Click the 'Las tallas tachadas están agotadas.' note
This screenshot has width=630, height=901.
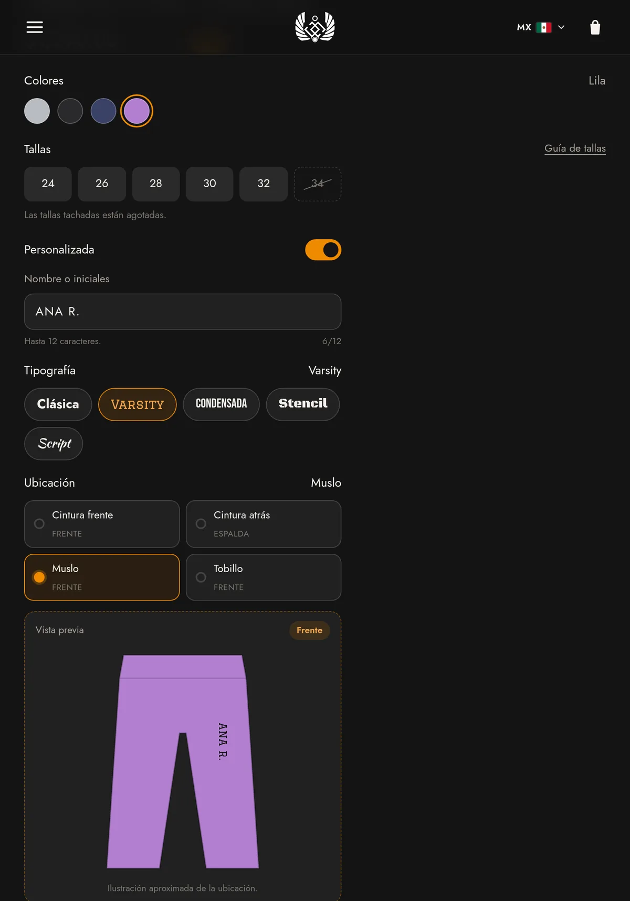[95, 215]
